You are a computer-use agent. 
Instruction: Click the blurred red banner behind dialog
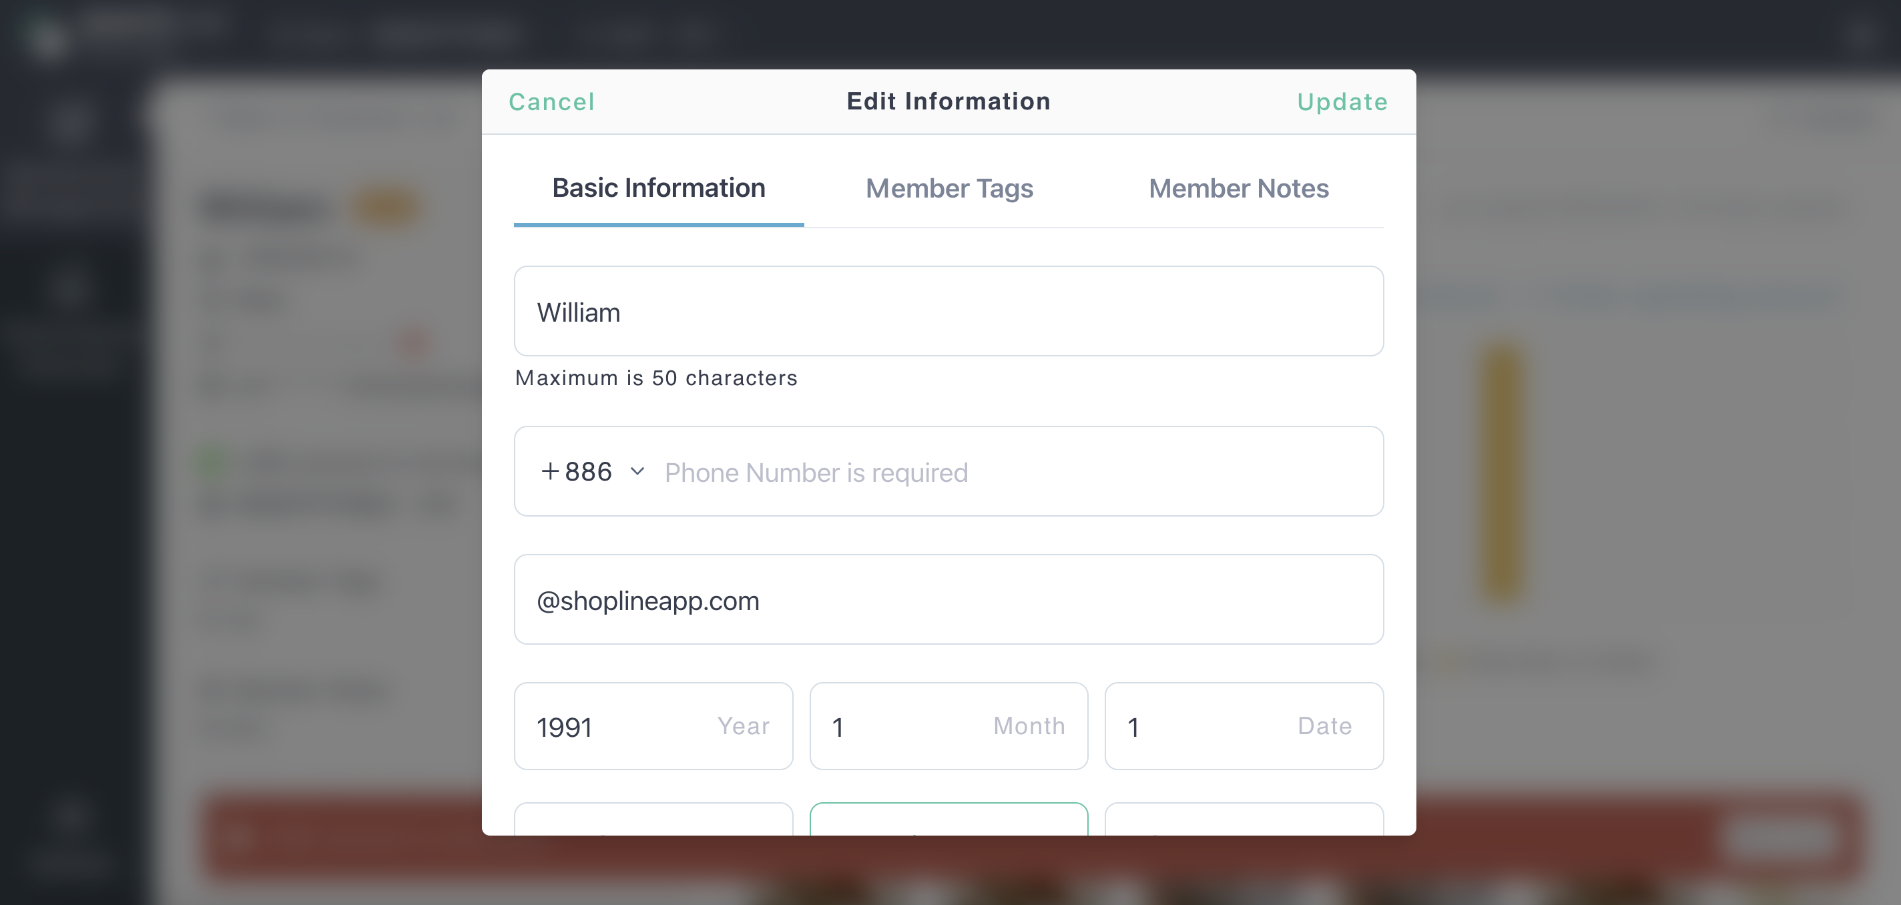(1638, 836)
